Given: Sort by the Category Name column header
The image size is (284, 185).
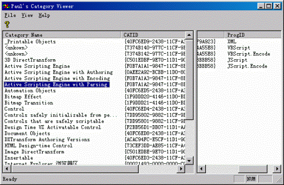Looking at the screenshot, I should 62,35.
